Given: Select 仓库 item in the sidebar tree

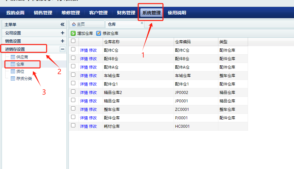Looking at the screenshot, I should pos(20,64).
